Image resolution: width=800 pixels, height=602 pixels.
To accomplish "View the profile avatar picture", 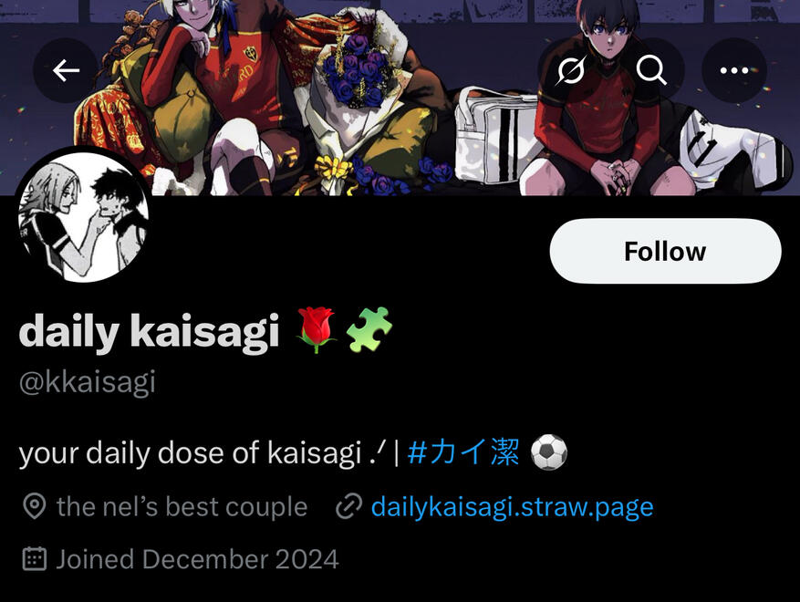I will (x=84, y=216).
